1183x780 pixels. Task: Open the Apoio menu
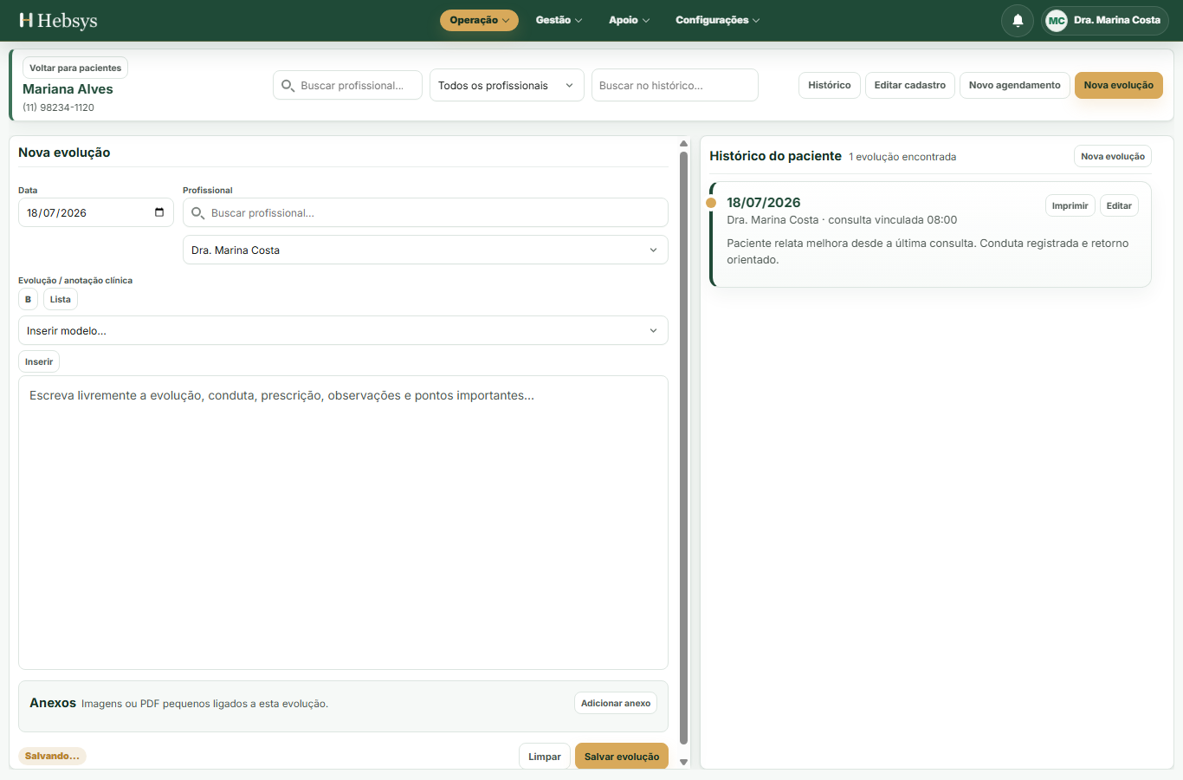(629, 20)
